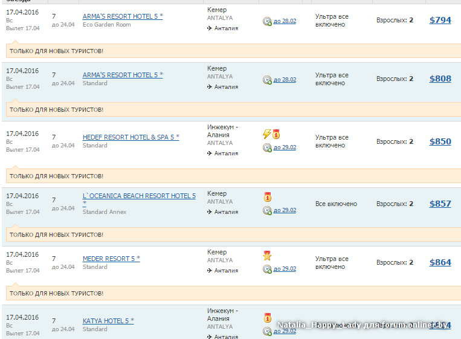Click the $850 price link
The width and height of the screenshot is (461, 339).
tap(440, 141)
